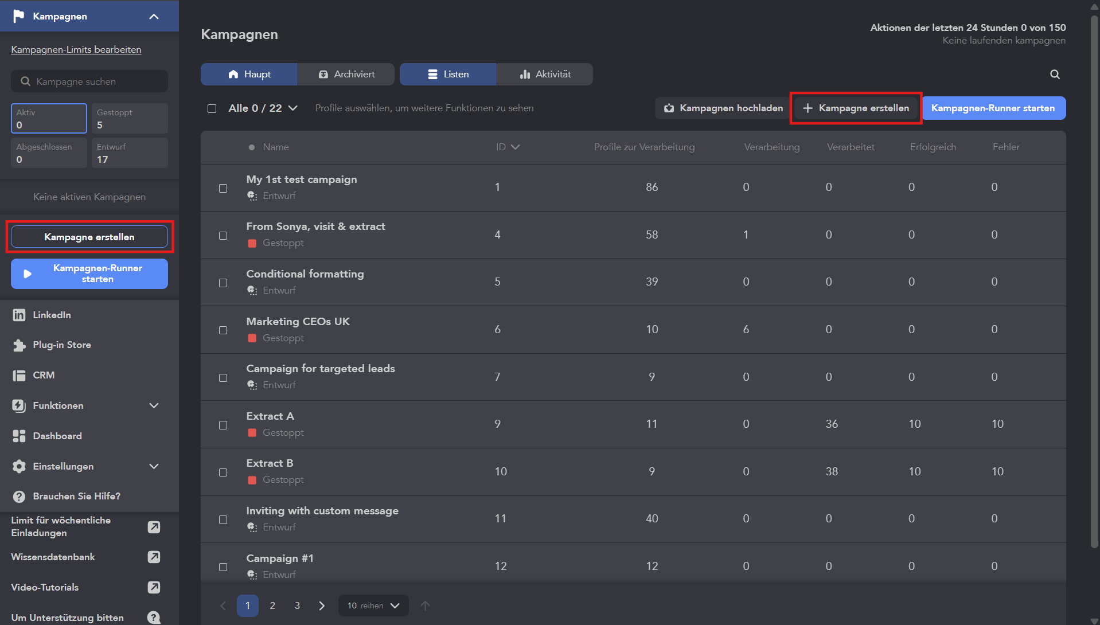Open the 10 reihen rows-per-page dropdown

[373, 606]
